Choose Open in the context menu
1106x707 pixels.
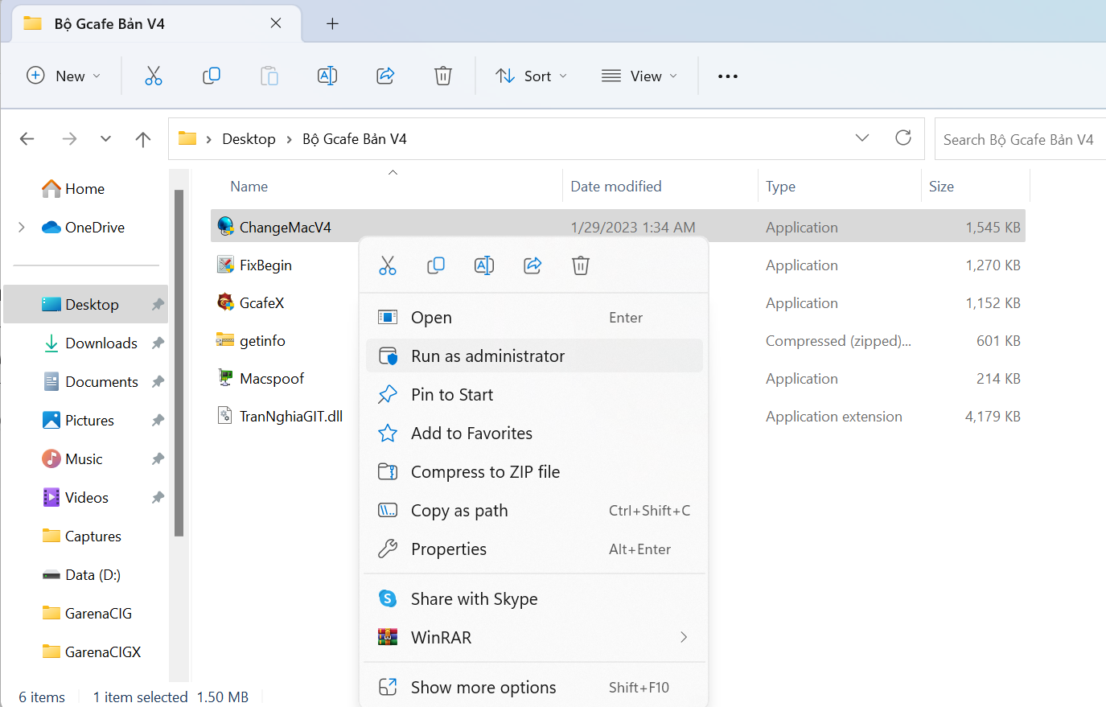click(534, 317)
